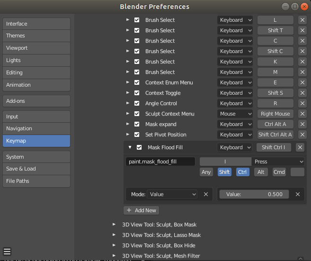This screenshot has width=311, height=261.
Task: Remove the Sculpt Context Menu entry
Action: (302, 114)
